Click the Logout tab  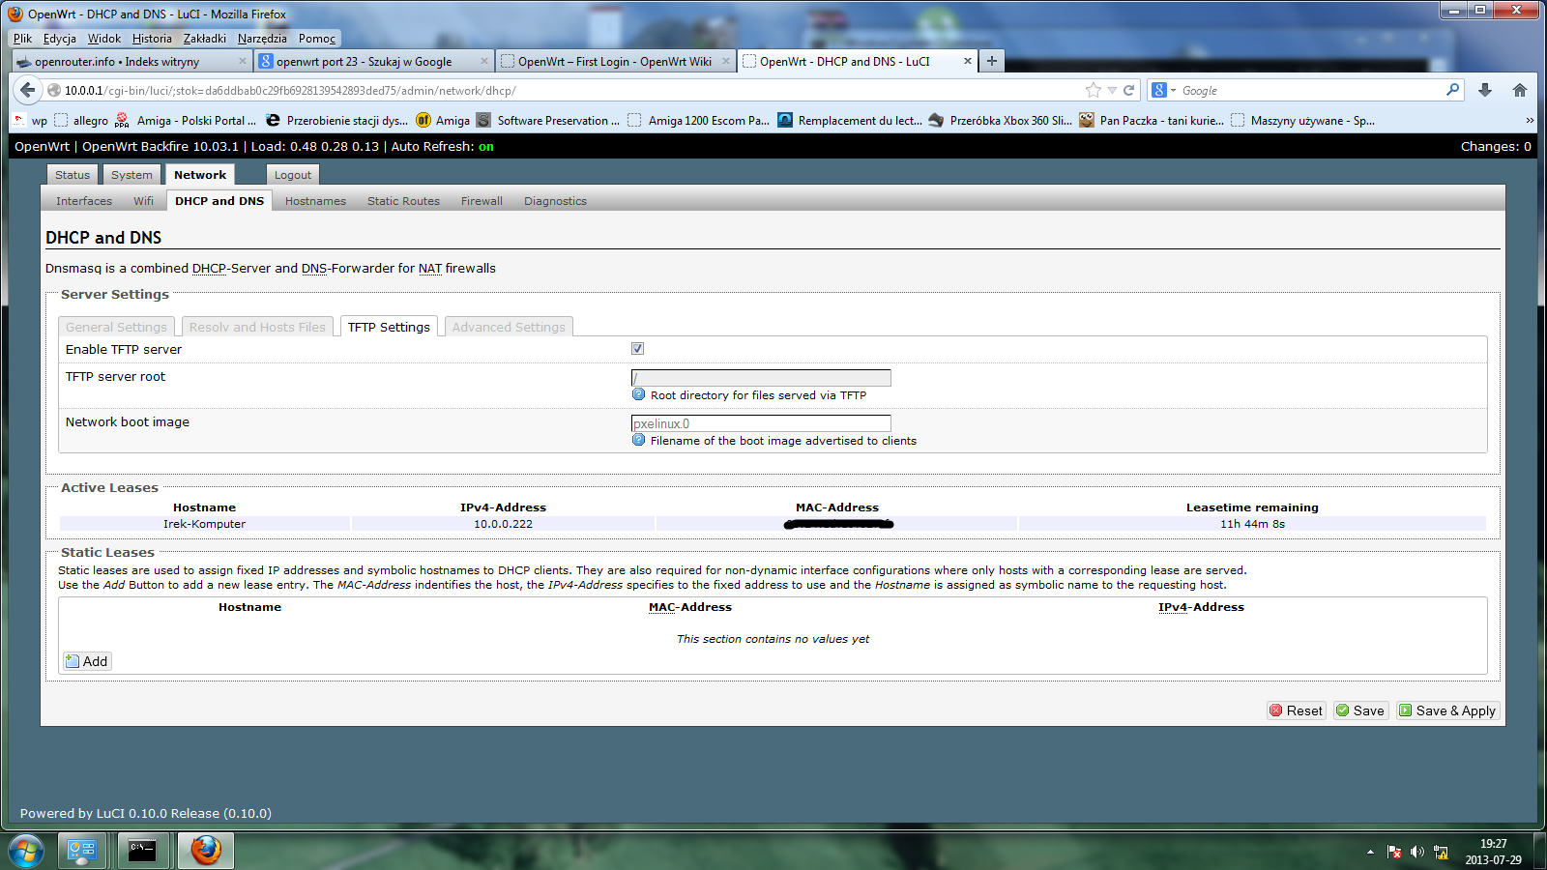coord(293,175)
